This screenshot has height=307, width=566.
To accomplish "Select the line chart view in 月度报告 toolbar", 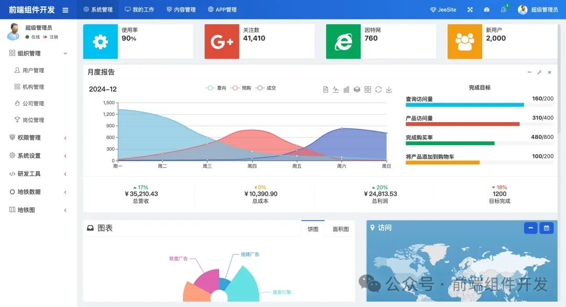I will tap(335, 89).
